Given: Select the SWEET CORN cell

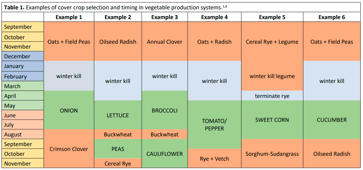Looking at the screenshot, I should pyautogui.click(x=272, y=120).
